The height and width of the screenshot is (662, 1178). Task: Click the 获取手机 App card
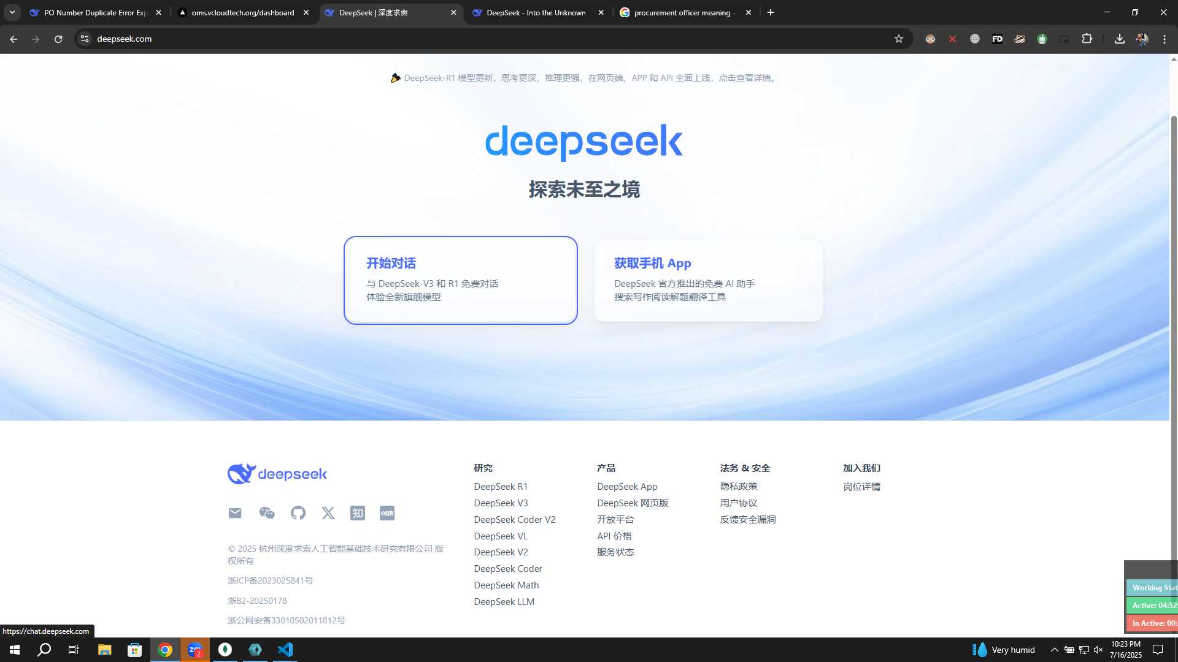click(708, 280)
